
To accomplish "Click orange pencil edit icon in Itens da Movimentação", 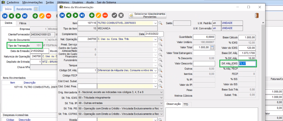I will 98,15.
